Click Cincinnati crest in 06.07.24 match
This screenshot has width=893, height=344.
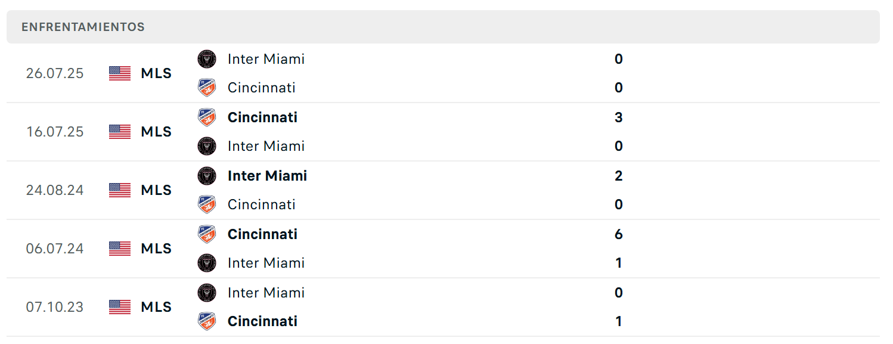[207, 234]
